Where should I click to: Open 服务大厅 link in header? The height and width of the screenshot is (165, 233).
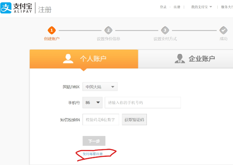tap(227, 7)
